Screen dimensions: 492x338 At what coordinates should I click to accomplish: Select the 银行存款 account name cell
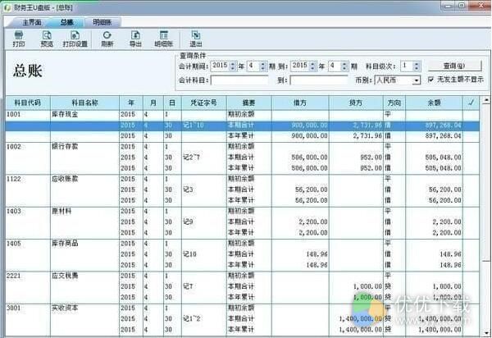pos(84,147)
